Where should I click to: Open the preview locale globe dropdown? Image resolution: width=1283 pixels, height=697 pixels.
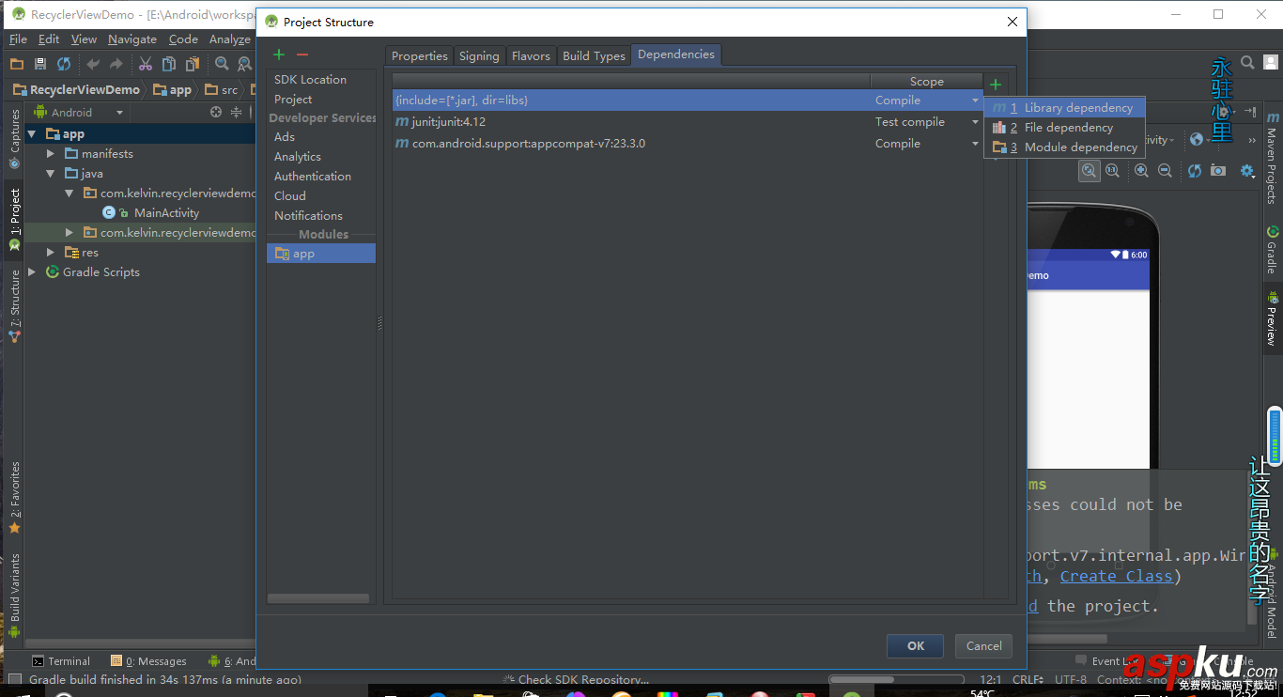click(x=1200, y=140)
